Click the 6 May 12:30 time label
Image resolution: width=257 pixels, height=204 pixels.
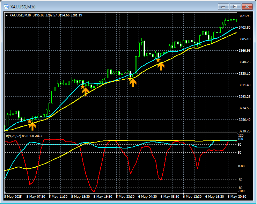[x=192, y=196]
